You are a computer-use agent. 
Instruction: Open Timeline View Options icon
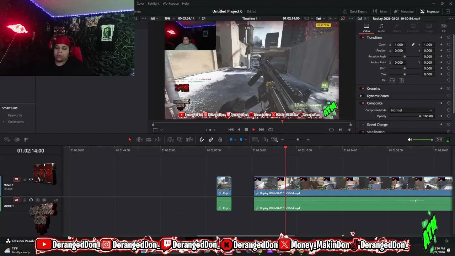pos(7,140)
